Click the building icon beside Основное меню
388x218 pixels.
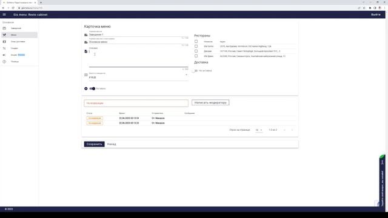click(x=86, y=42)
